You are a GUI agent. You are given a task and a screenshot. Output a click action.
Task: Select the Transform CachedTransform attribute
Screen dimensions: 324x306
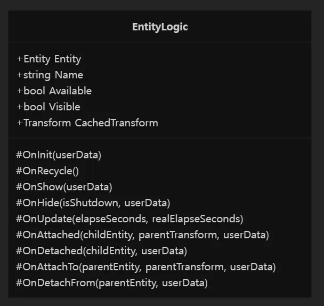coord(87,123)
